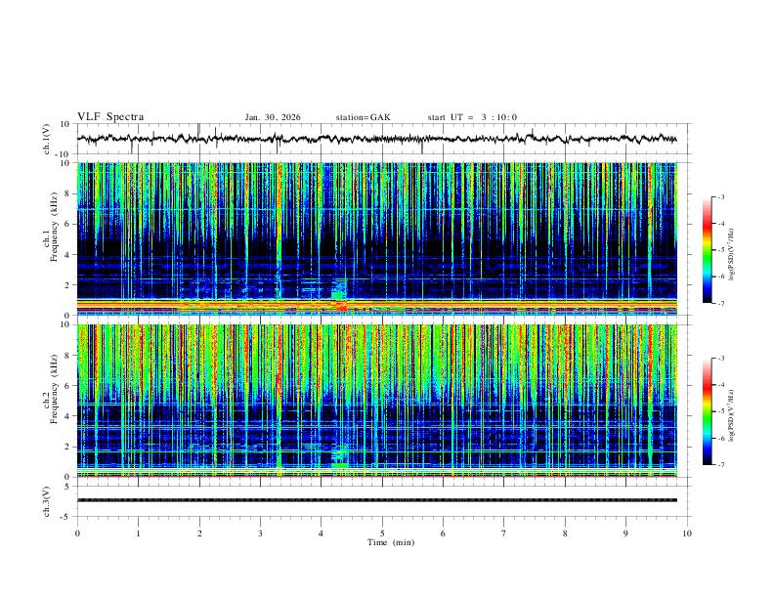Click time axis tick label "1"
The width and height of the screenshot is (774, 598).
tap(138, 534)
